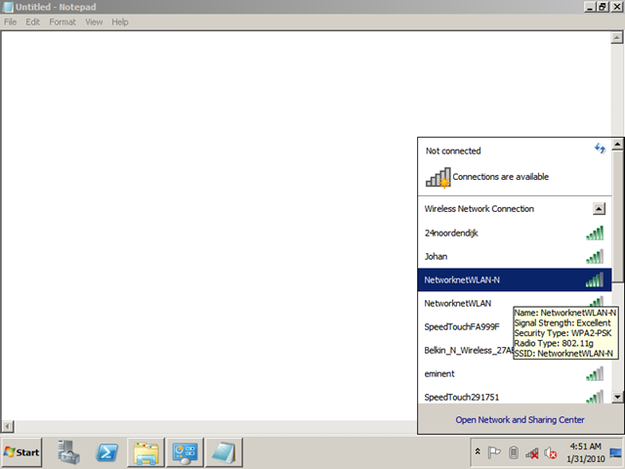Viewport: 625px width, 469px height.
Task: Open the Format menu
Action: [62, 21]
